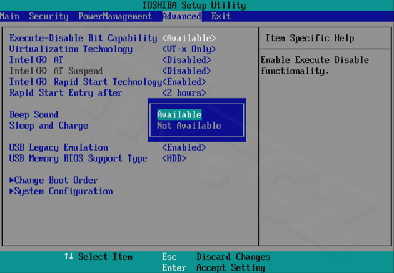Screen dimensions: 394x273
Task: Toggle Rapid Start Technology <Enabled> value
Action: [184, 82]
